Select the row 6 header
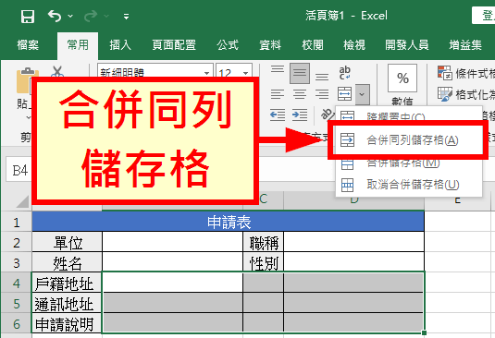The height and width of the screenshot is (338, 495). 17,324
